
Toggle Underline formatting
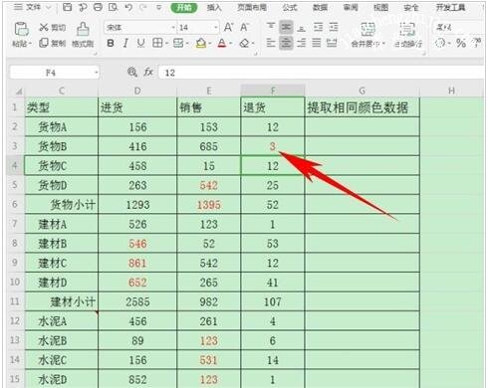click(140, 43)
